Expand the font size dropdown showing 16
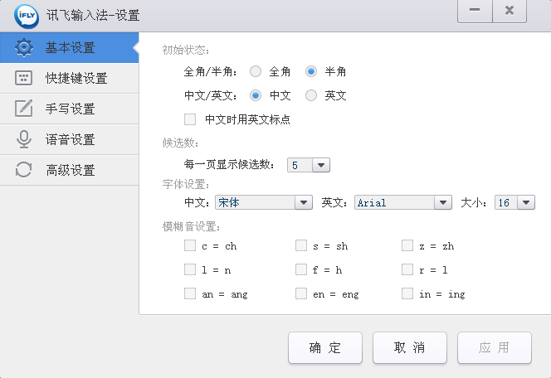The image size is (551, 378). click(x=526, y=202)
